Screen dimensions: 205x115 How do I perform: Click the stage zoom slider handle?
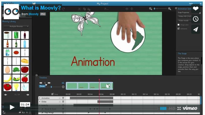155,9
